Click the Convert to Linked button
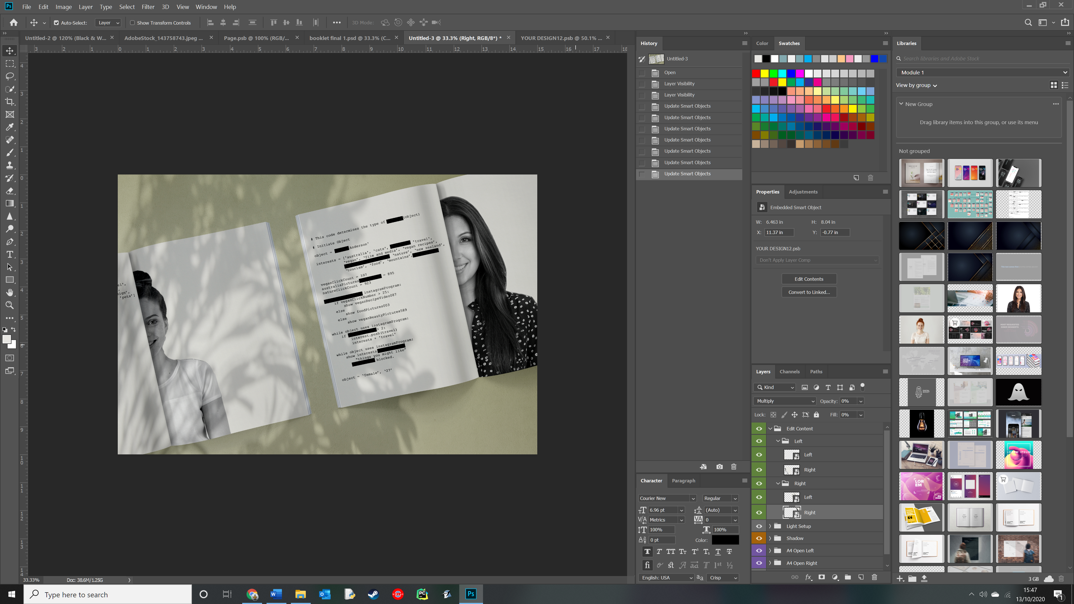This screenshot has height=604, width=1074. (808, 292)
